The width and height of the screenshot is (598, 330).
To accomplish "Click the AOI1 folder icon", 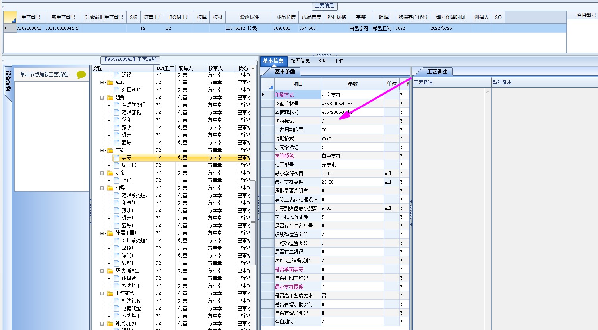I will tap(110, 82).
